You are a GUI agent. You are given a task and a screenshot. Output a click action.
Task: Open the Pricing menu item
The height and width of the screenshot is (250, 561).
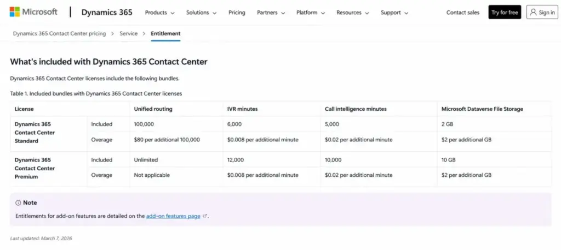pyautogui.click(x=237, y=13)
